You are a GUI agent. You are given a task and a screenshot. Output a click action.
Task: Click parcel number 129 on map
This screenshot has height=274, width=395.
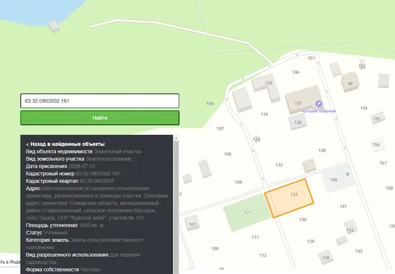[x=310, y=241]
